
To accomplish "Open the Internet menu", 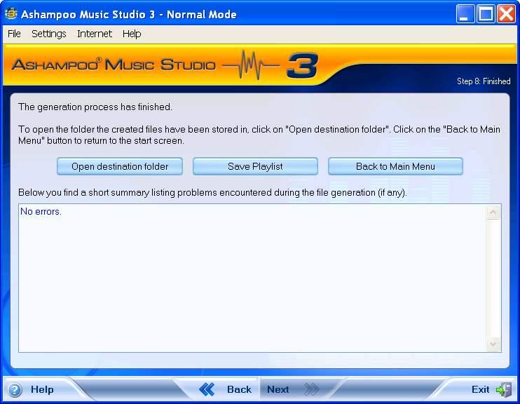I will (x=94, y=34).
